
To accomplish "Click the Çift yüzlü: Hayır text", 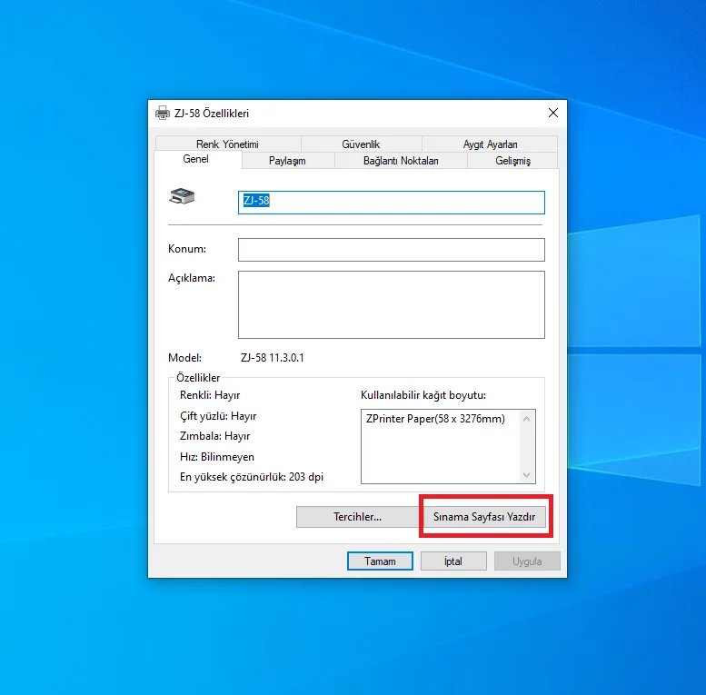I will (218, 416).
